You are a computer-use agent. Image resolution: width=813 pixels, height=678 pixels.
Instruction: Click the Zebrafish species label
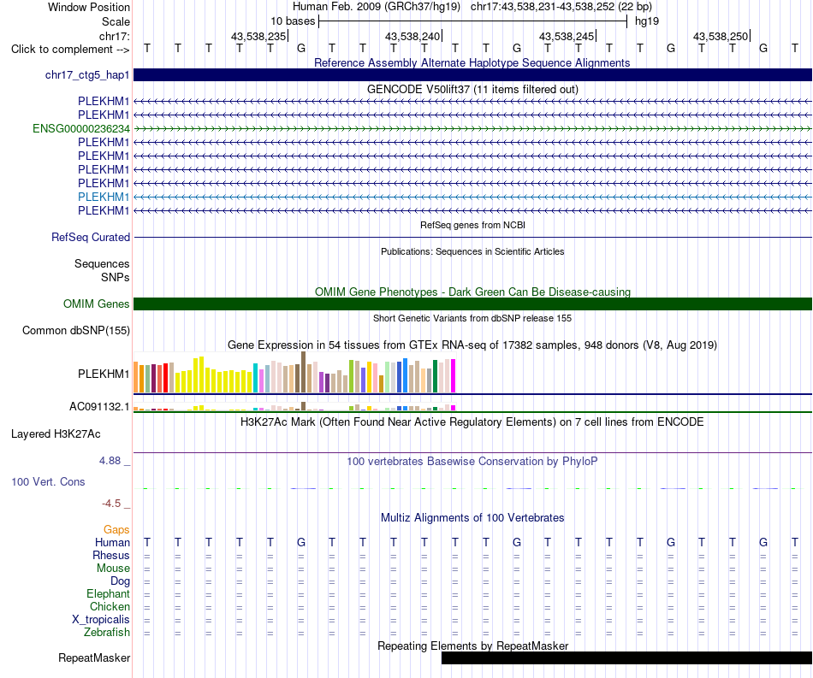click(107, 633)
